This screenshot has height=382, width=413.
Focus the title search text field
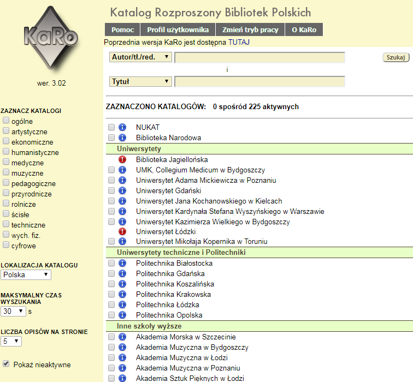click(x=259, y=82)
